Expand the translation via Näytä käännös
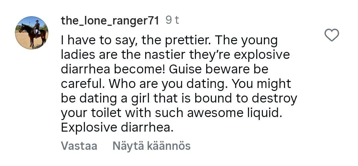The height and width of the screenshot is (166, 358). 151,146
